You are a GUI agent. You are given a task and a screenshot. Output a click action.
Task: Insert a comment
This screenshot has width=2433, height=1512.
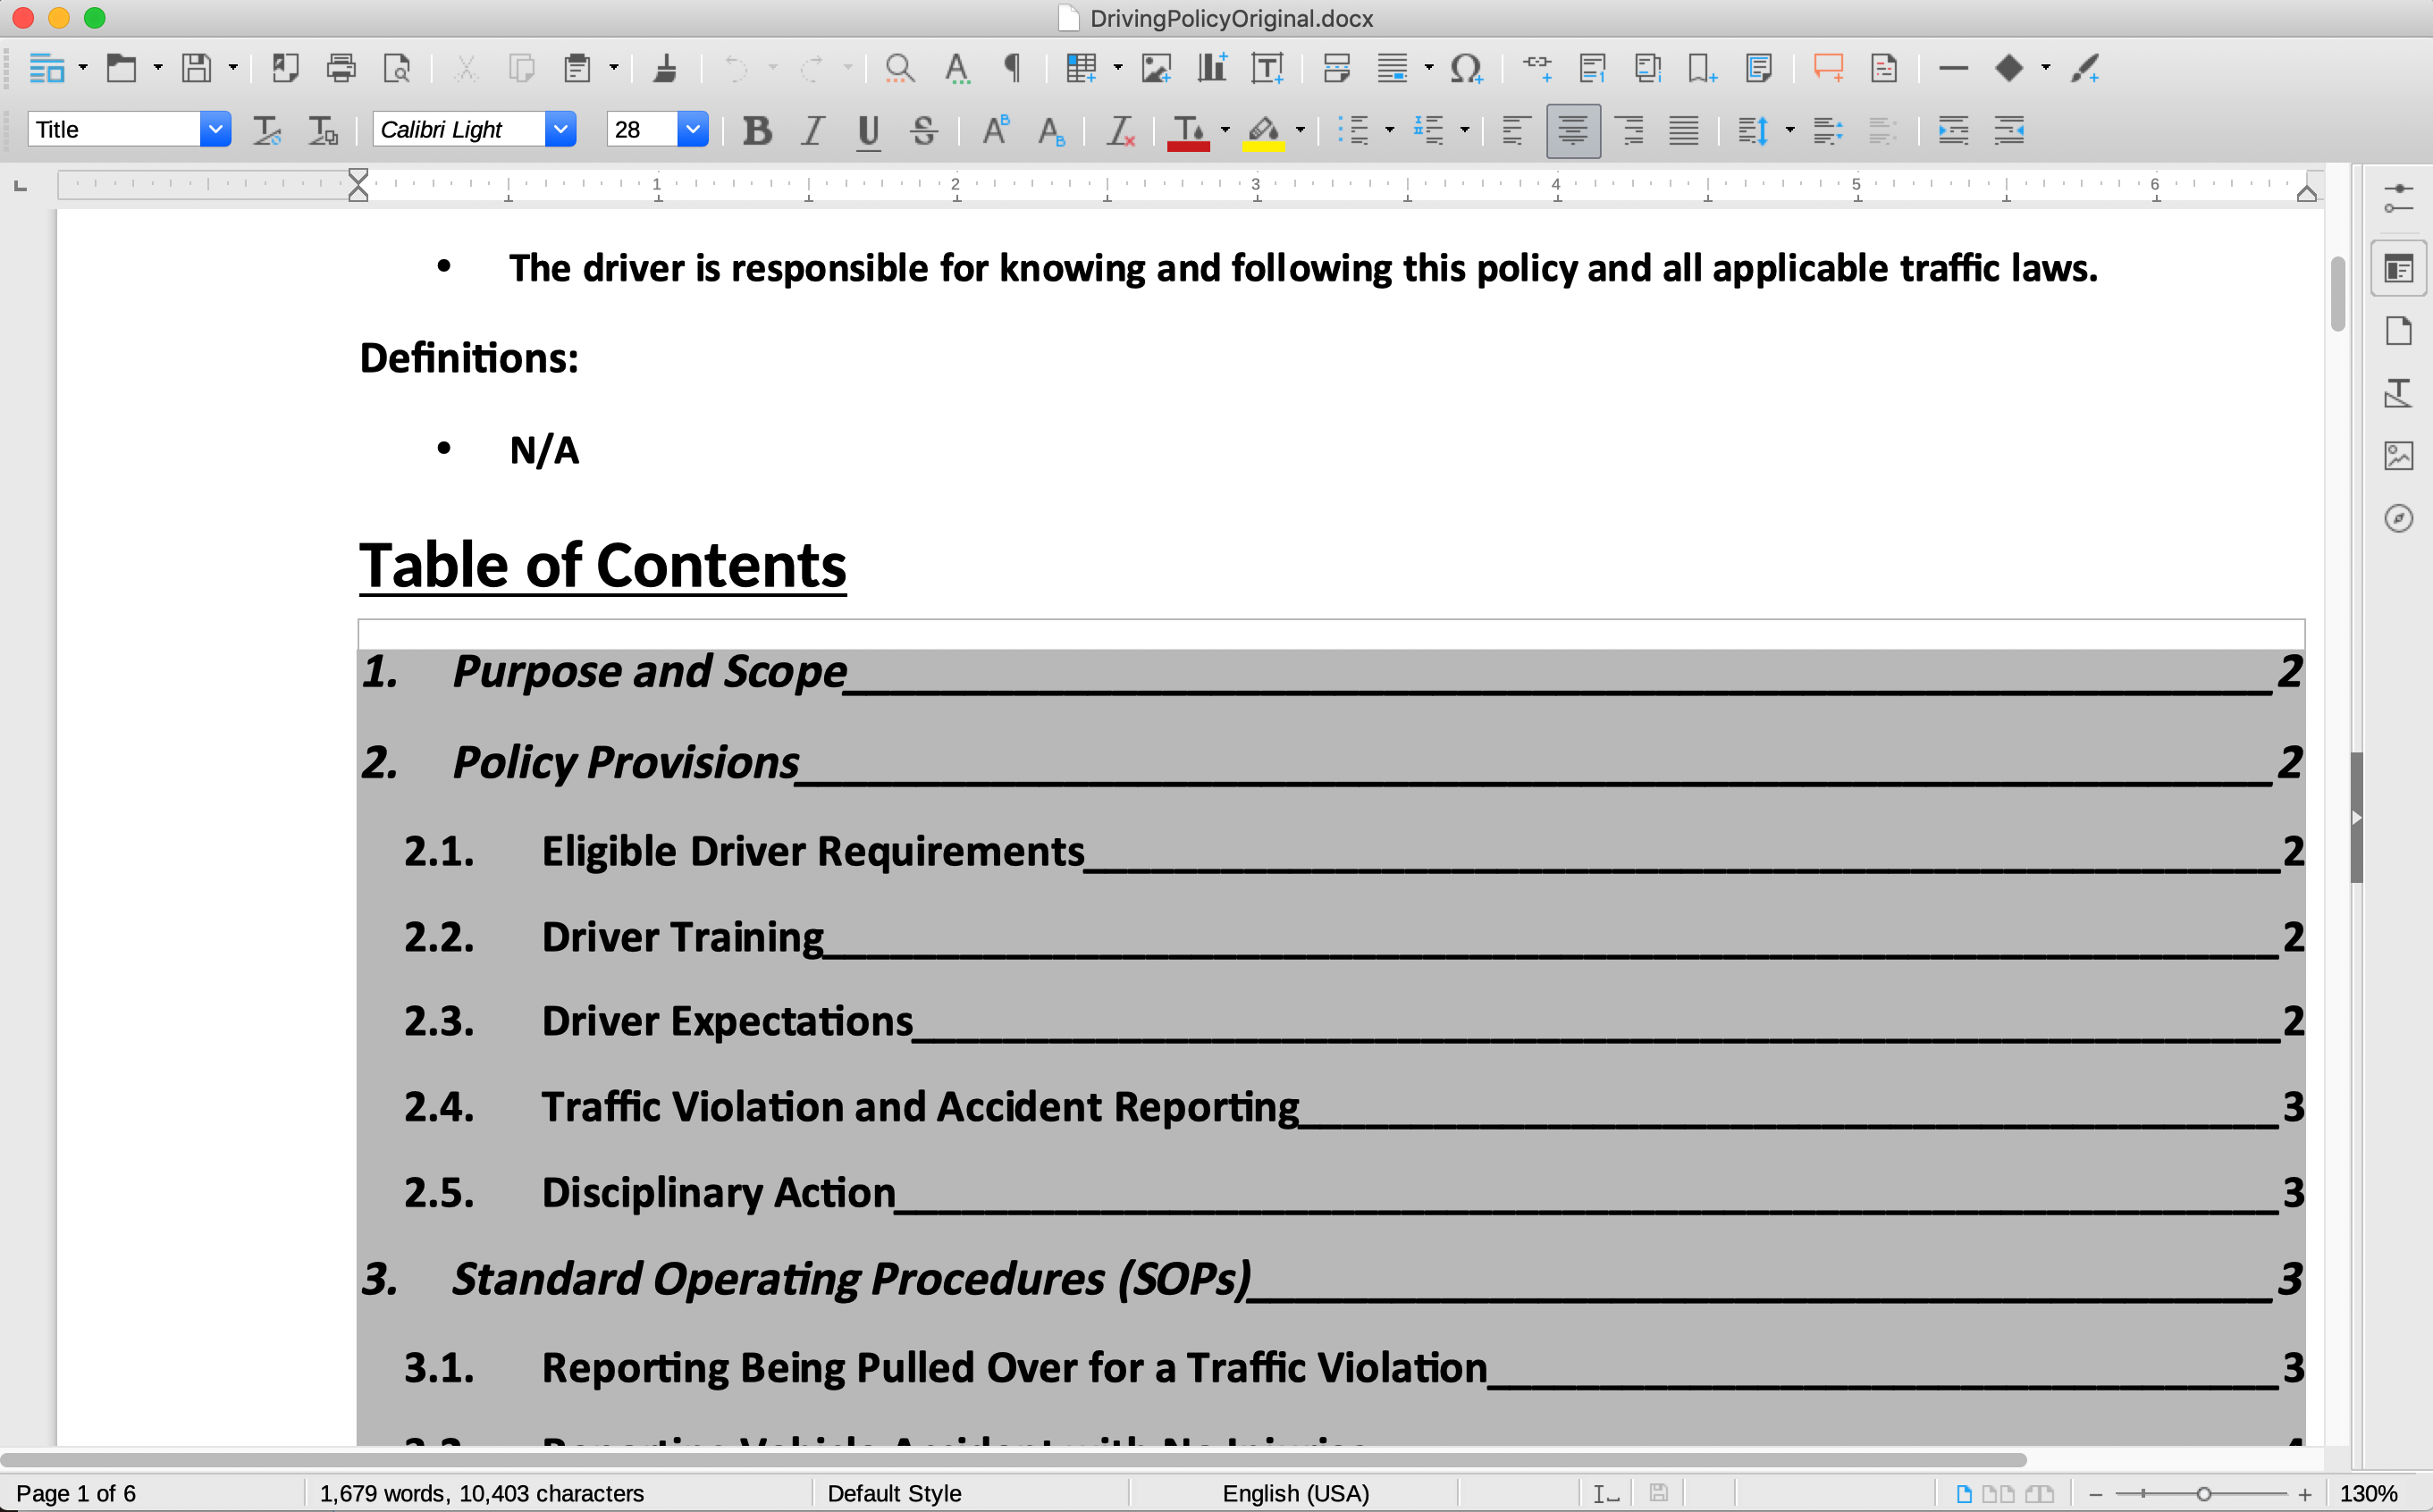point(1830,68)
